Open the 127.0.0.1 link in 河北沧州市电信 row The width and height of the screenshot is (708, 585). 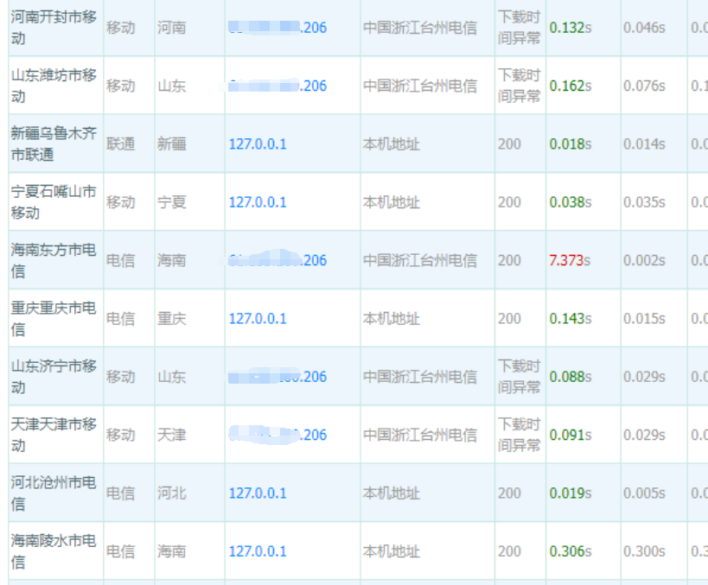(257, 493)
